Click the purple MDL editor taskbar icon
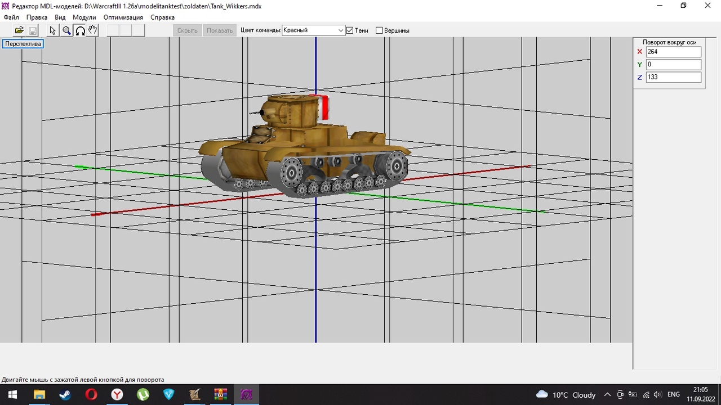721x405 pixels. [246, 394]
